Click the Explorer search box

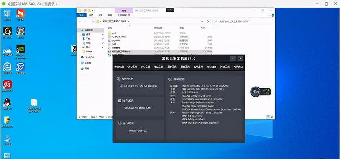pos(243,21)
